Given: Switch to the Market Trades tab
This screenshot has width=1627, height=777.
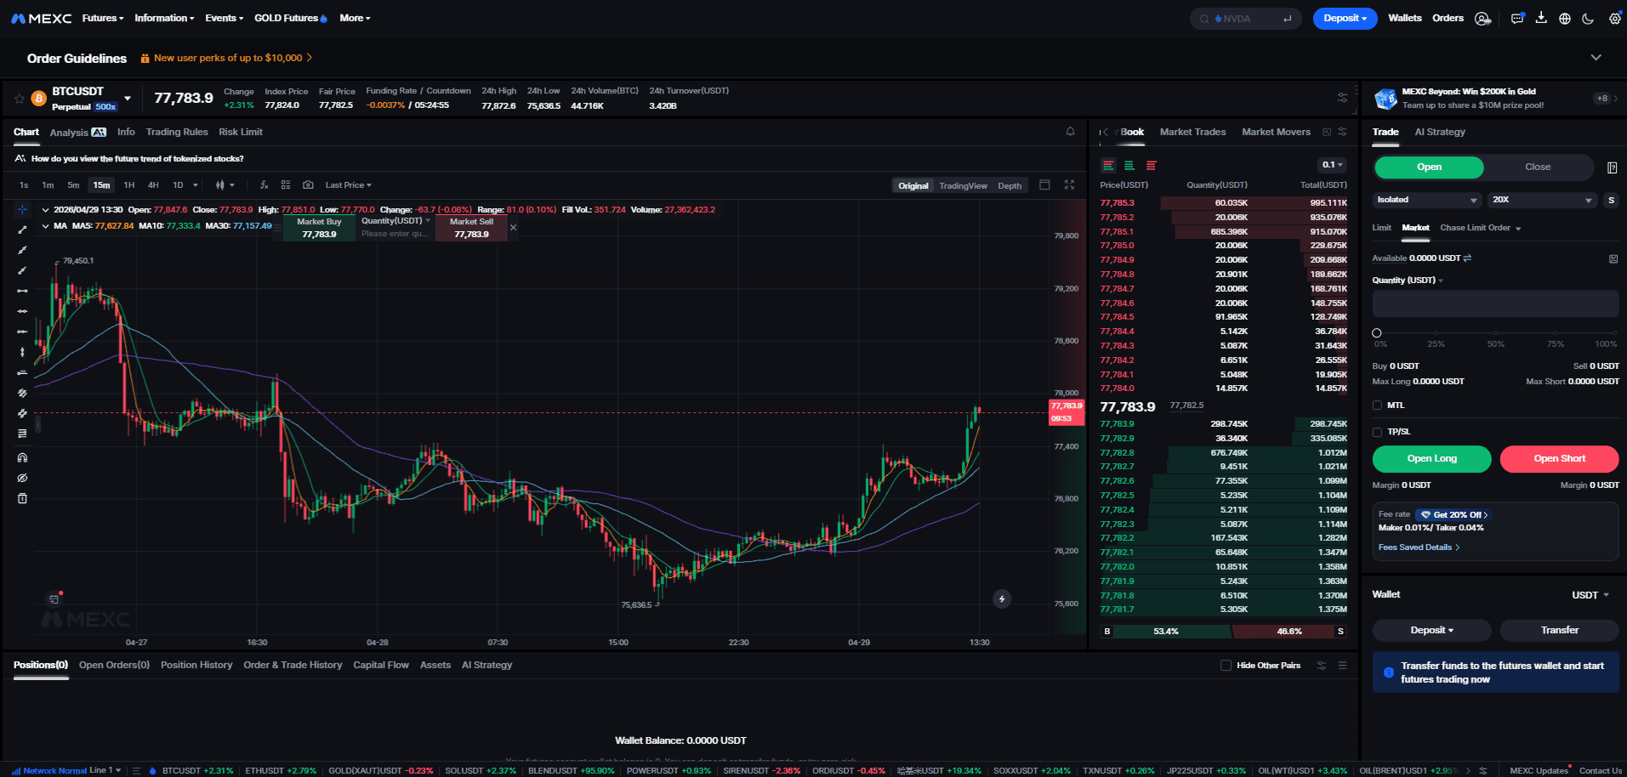Looking at the screenshot, I should (x=1192, y=132).
